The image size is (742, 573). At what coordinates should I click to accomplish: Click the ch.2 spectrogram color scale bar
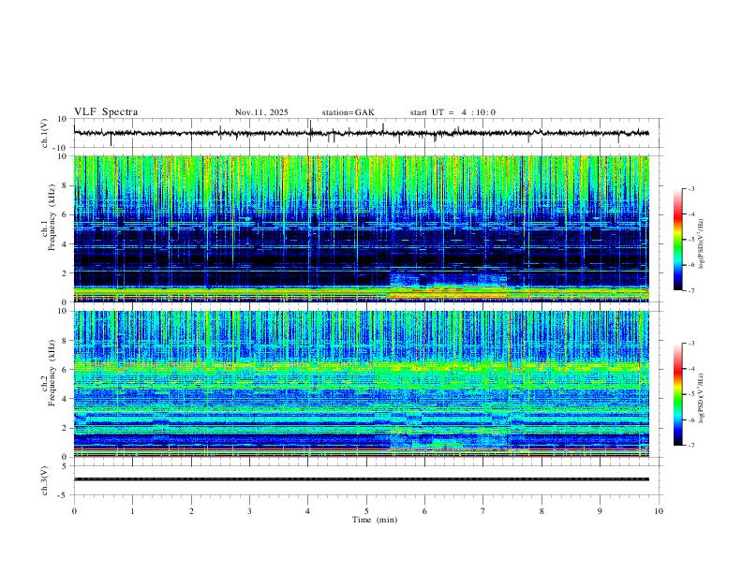pyautogui.click(x=677, y=394)
